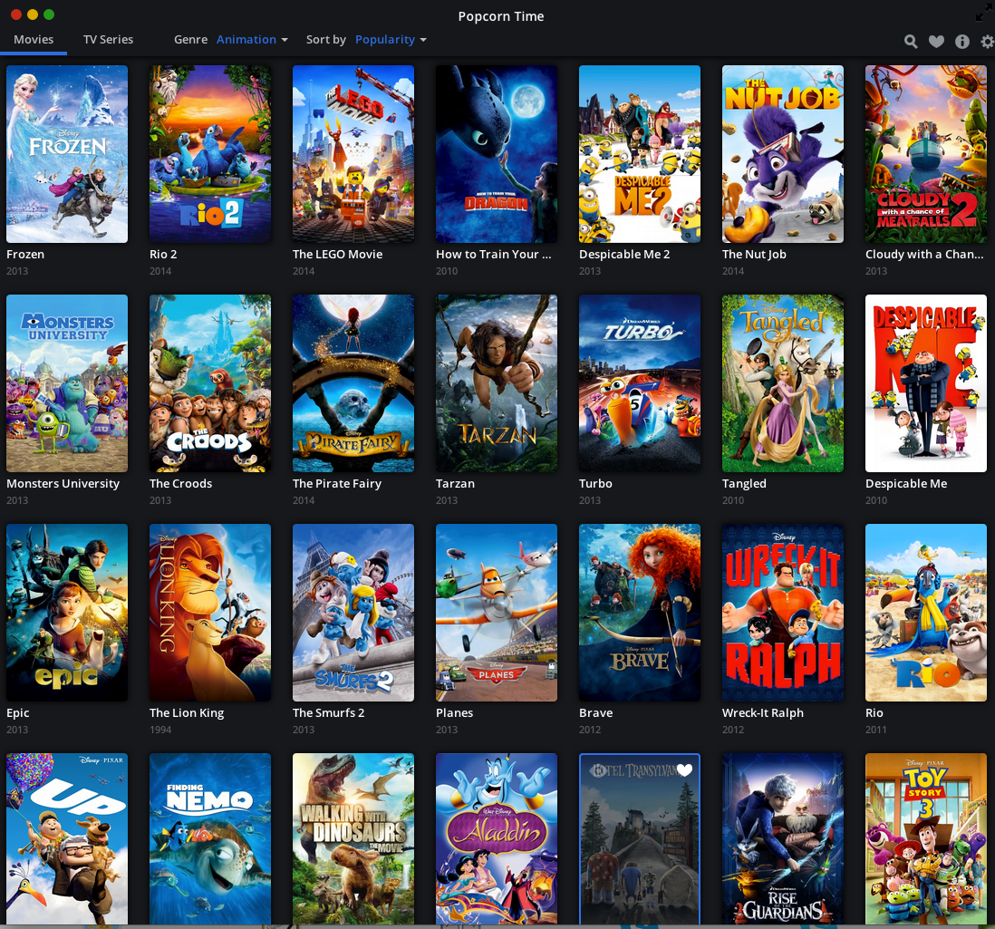Click the "Brave" title text
Screen dimensions: 995x929
click(596, 713)
